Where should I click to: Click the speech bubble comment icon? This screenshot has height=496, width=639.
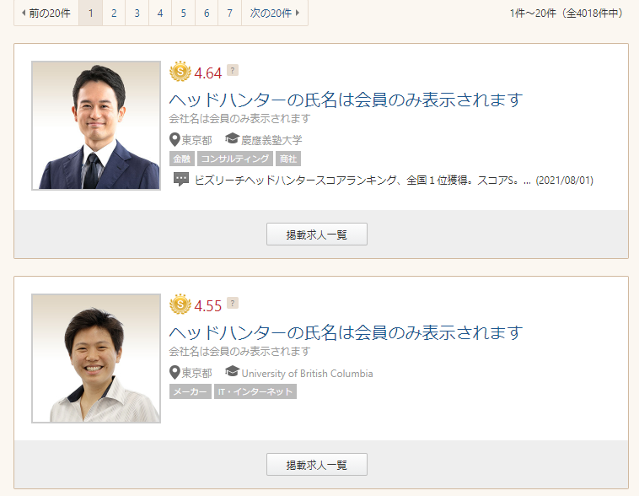coord(181,179)
